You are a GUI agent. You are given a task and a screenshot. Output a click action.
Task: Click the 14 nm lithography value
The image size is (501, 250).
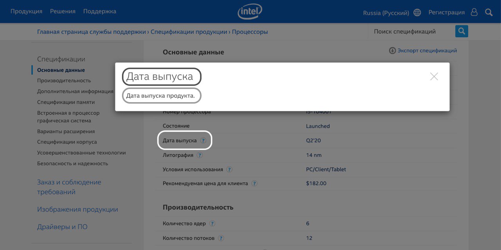click(x=314, y=155)
